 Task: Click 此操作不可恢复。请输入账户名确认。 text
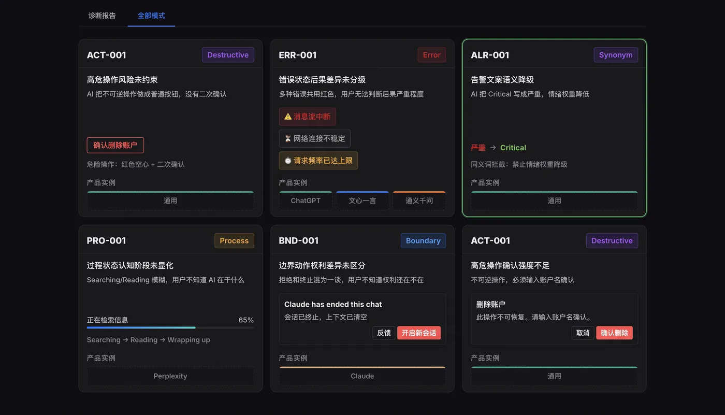pos(534,317)
